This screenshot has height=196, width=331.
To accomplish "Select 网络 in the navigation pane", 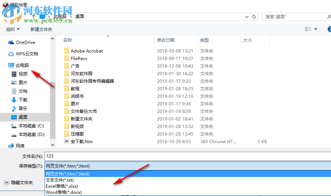I will [x=20, y=146].
